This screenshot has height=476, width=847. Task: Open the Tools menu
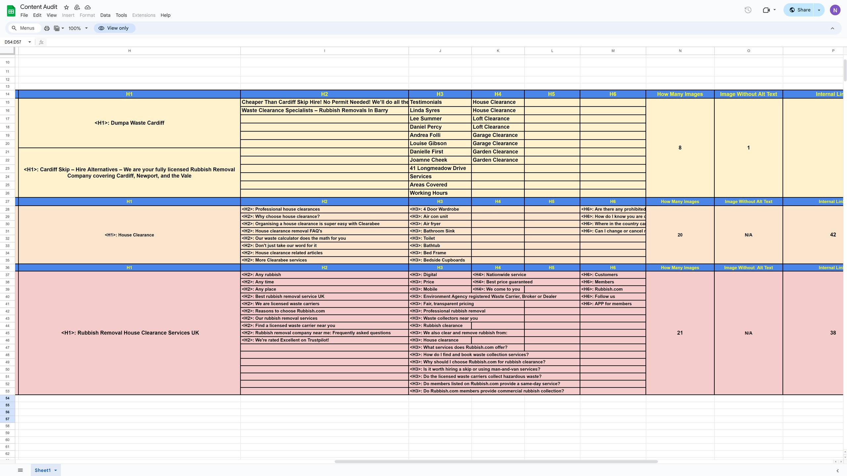[x=121, y=15]
